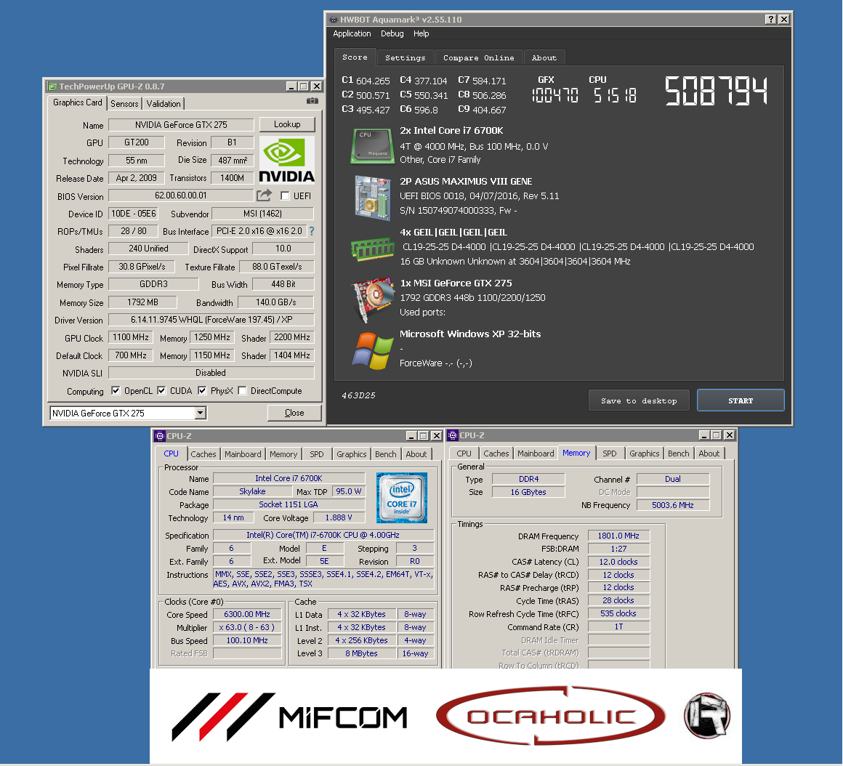Viewport: 843px width, 766px height.
Task: Open Bench tab in left CPU-Z
Action: pyautogui.click(x=385, y=454)
